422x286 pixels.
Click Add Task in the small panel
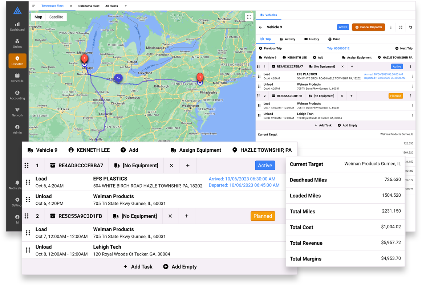pos(323,125)
